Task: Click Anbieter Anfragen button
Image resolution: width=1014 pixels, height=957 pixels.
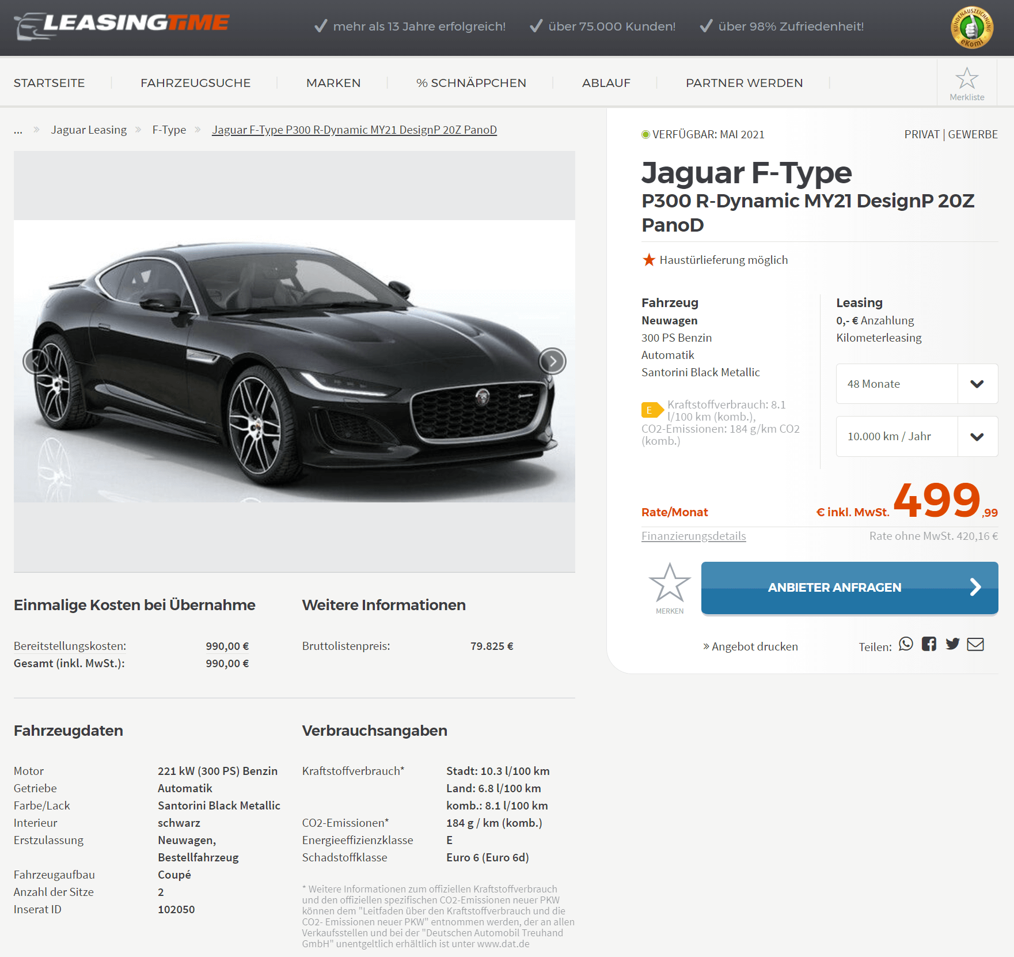Action: (849, 588)
